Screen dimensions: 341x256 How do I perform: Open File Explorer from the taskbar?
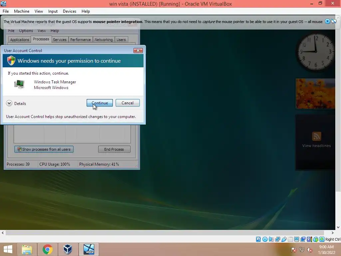point(27,249)
